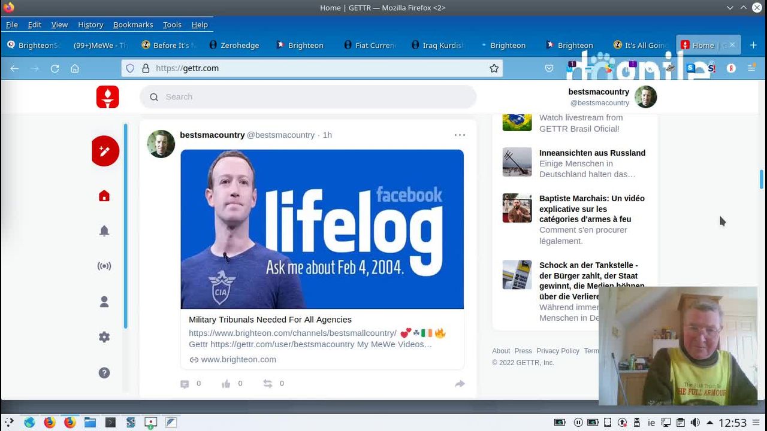The width and height of the screenshot is (767, 431).
Task: Like the post with thumbs-up icon
Action: pyautogui.click(x=226, y=384)
